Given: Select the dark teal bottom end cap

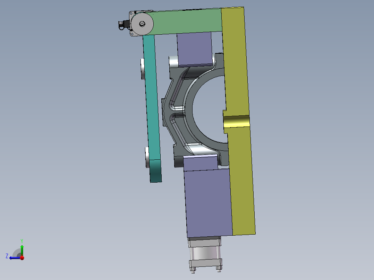Looking at the screenshot, I should (155, 171).
